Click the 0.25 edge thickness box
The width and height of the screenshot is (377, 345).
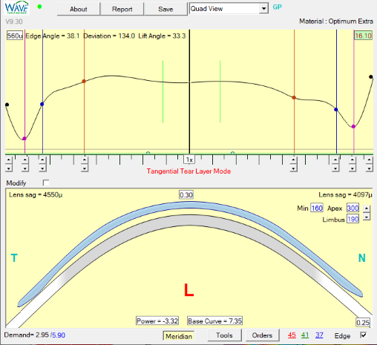[x=363, y=322]
